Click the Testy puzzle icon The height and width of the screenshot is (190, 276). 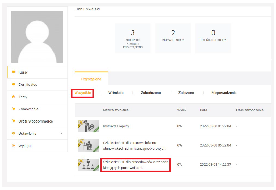pyautogui.click(x=14, y=97)
